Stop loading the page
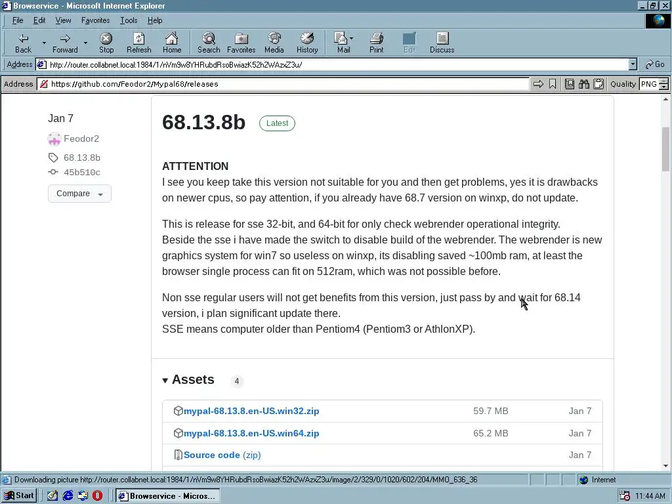This screenshot has height=504, width=672. click(x=106, y=43)
